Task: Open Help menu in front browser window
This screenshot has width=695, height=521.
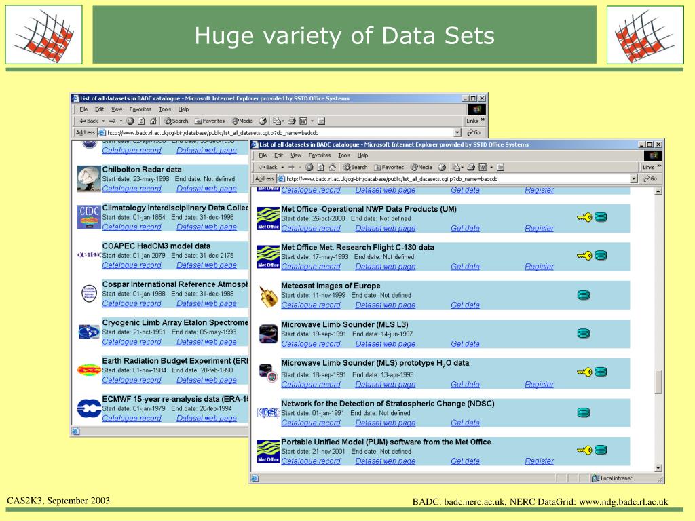Action: tap(362, 155)
